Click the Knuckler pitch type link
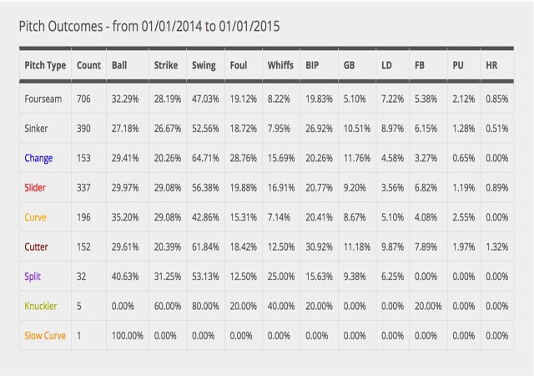The height and width of the screenshot is (376, 534). point(41,306)
